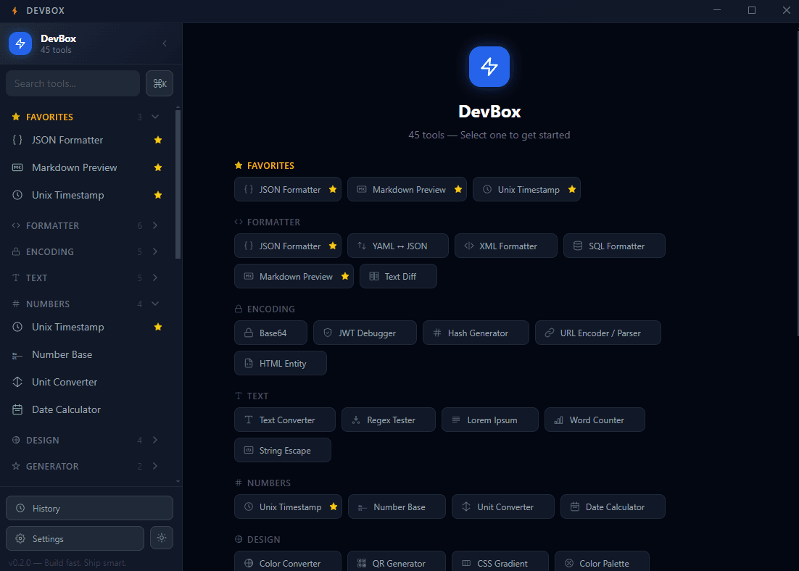Open Unix Timestamp using its clock icon
The image size is (799, 571).
(16, 195)
